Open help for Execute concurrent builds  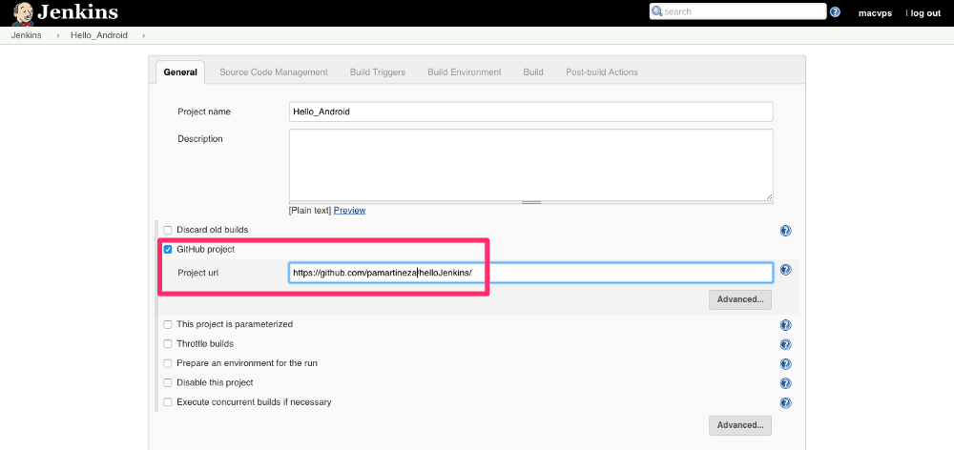pyautogui.click(x=785, y=402)
